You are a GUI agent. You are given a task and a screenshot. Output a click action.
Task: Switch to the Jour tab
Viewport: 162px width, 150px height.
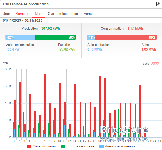[x=7, y=14]
